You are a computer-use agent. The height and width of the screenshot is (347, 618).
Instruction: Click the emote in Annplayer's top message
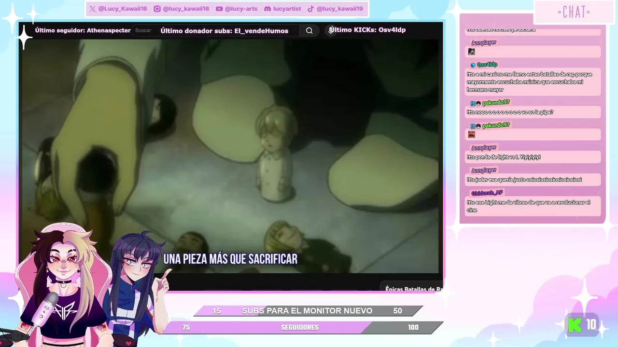(472, 52)
